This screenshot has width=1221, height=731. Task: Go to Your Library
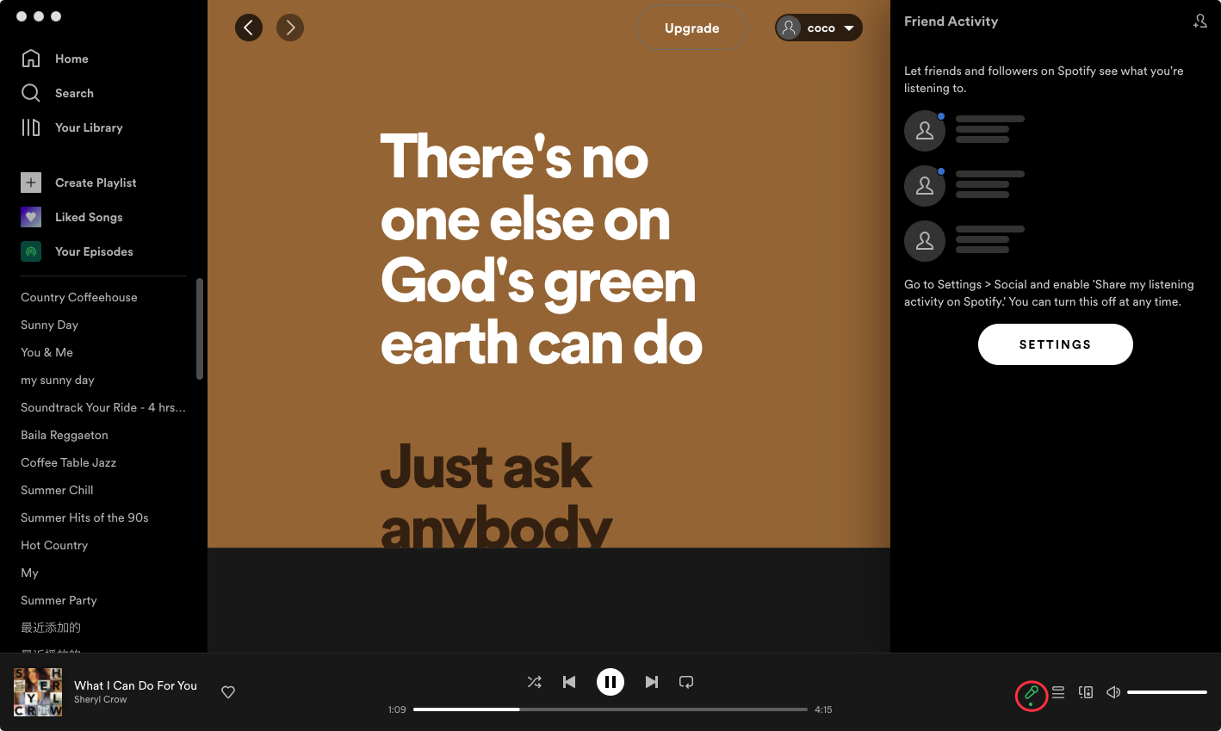[x=88, y=127]
